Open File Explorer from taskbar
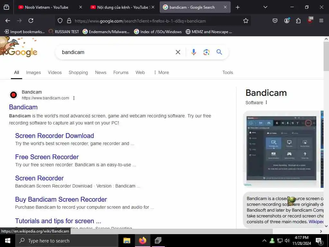This screenshot has width=329, height=247. pyautogui.click(x=127, y=241)
